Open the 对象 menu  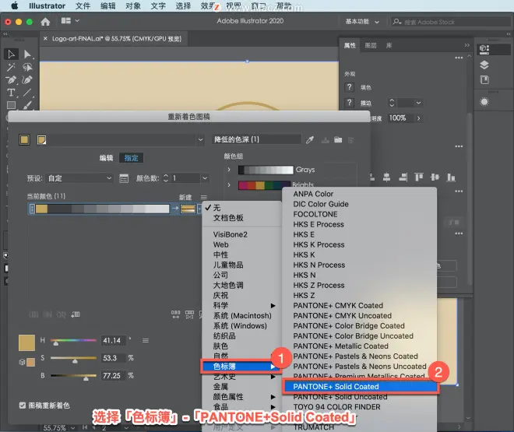pyautogui.click(x=132, y=6)
